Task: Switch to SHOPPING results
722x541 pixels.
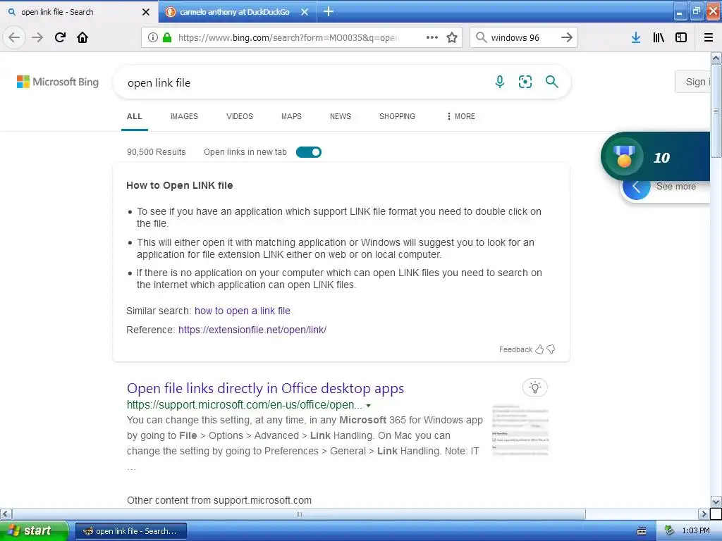Action: pos(398,116)
